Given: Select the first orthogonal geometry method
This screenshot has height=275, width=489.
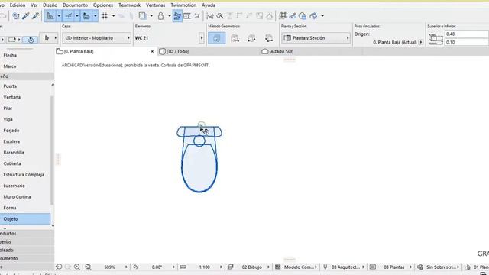Looking at the screenshot, I should click(217, 38).
